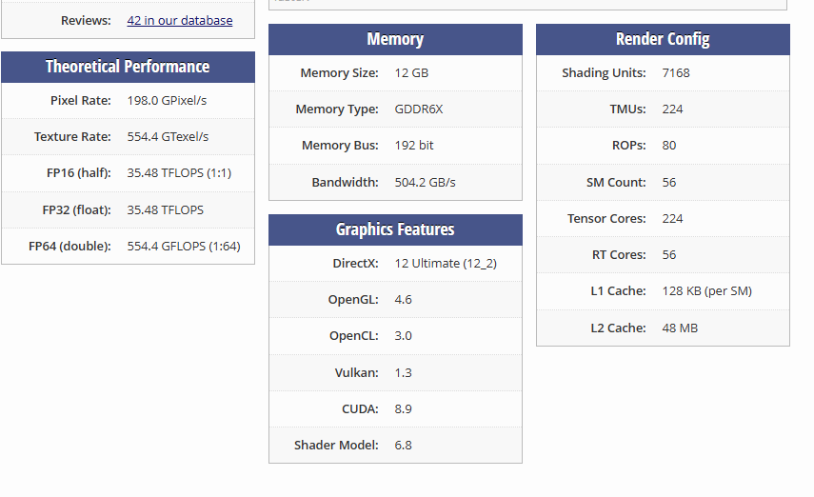Click the L1 Cache value 128 KB (per SM)
Screen dimensions: 814x497
click(706, 290)
